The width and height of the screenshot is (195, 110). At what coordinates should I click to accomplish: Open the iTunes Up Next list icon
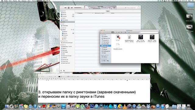pyautogui.click(x=114, y=8)
